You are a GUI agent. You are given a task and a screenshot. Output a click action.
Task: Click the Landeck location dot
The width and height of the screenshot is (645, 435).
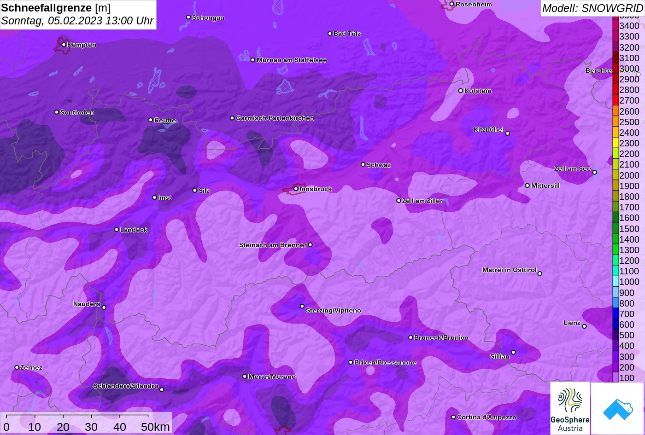pyautogui.click(x=117, y=230)
